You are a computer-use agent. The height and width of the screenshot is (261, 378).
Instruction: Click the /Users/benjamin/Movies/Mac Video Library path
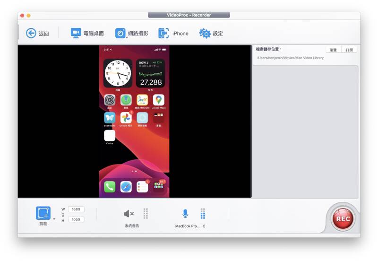point(290,58)
